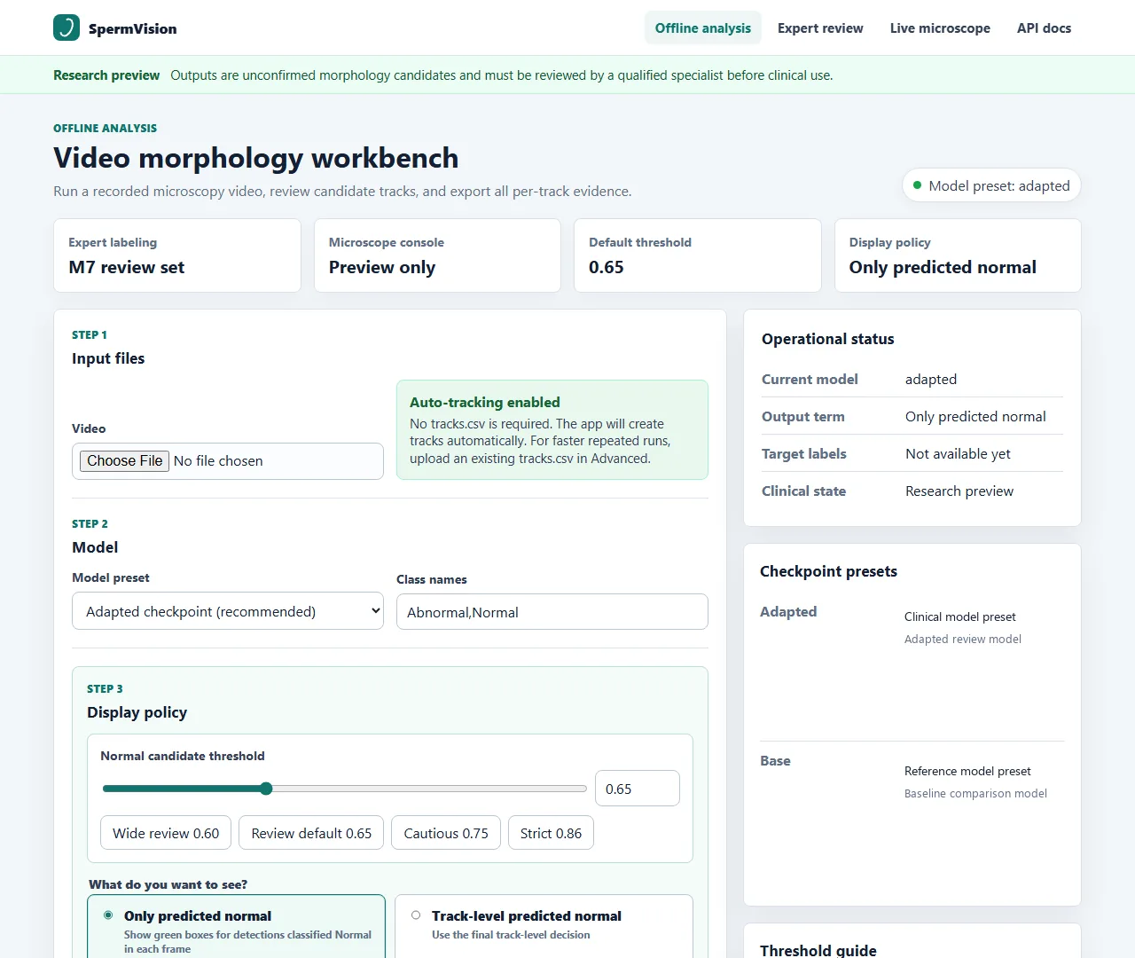Select Track-level predicted normal radio option
The image size is (1135, 958).
coord(416,915)
